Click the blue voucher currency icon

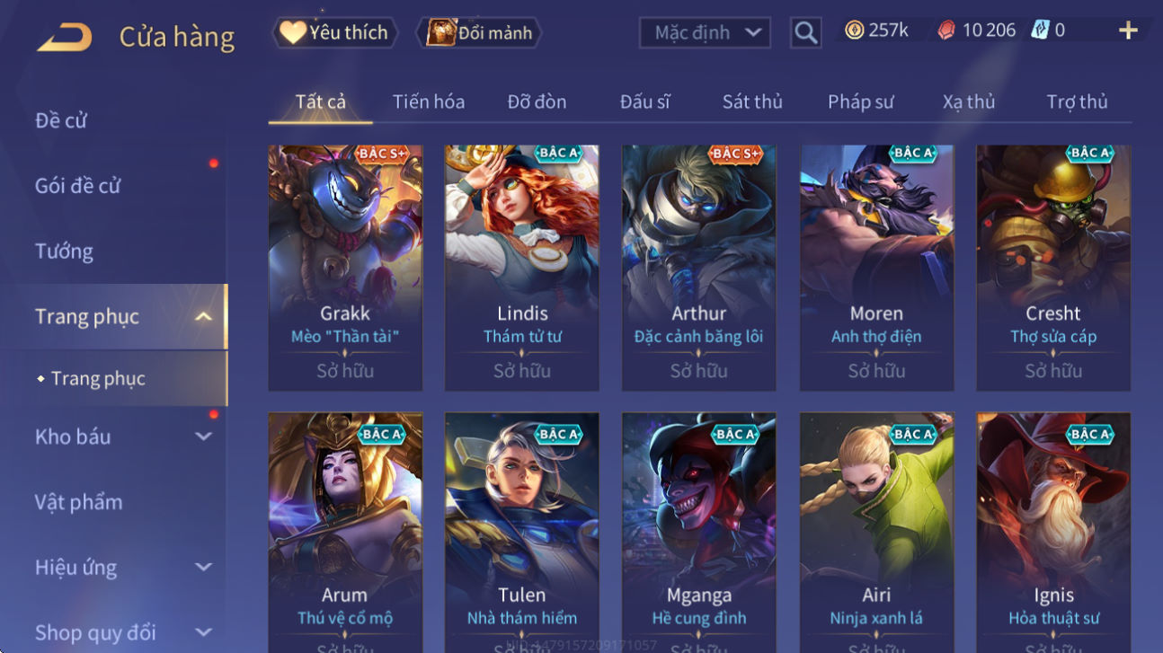1040,31
